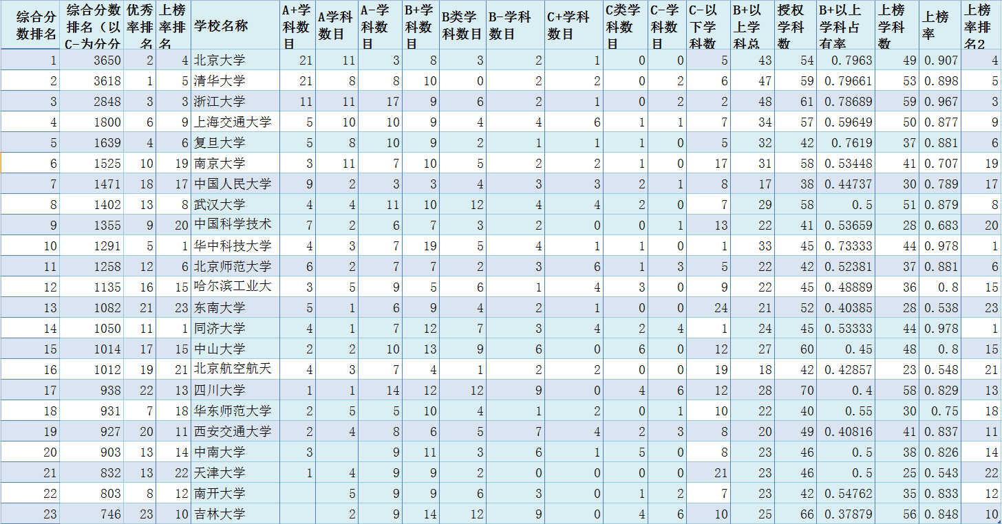Select the 哈尔滨工业大 cell
This screenshot has width=1002, height=524.
pyautogui.click(x=235, y=287)
